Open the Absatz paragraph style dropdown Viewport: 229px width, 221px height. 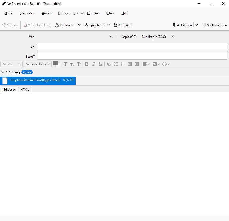click(12, 64)
